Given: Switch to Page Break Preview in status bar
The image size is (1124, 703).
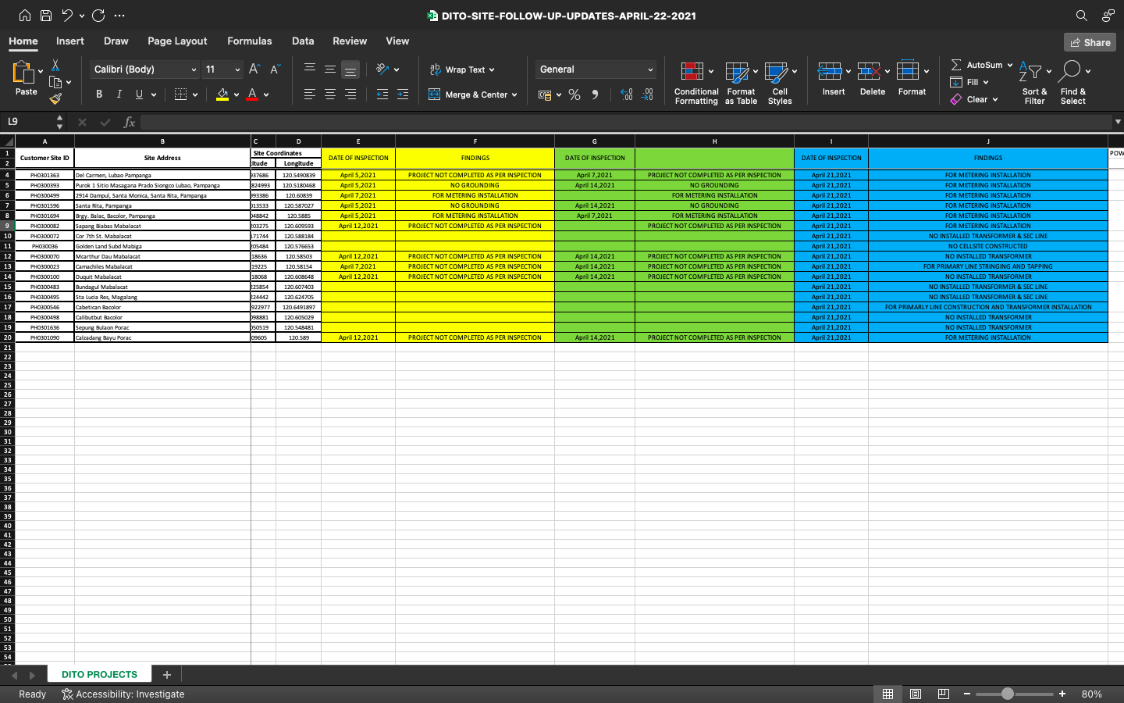Looking at the screenshot, I should click(943, 694).
